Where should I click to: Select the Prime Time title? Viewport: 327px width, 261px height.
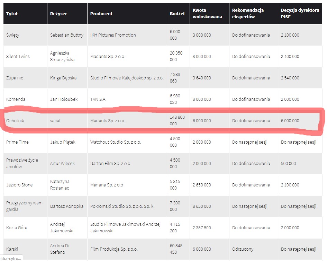[x=17, y=142]
